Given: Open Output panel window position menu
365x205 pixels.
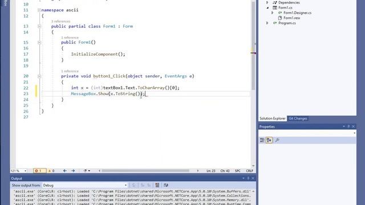Looking at the screenshot, I should point(244,178).
